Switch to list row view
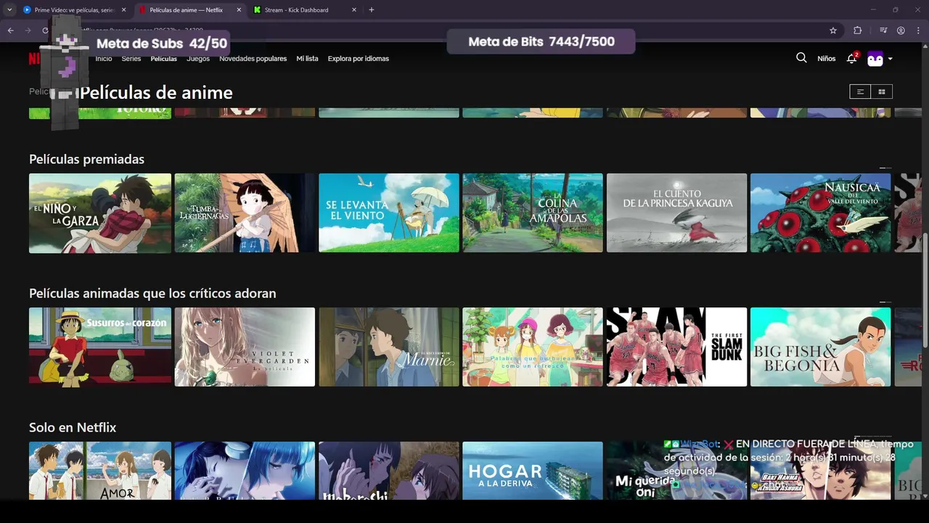This screenshot has width=929, height=523. [860, 92]
